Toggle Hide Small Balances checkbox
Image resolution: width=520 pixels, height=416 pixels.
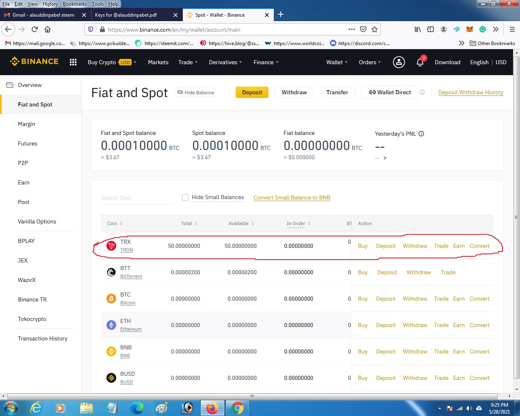(185, 197)
